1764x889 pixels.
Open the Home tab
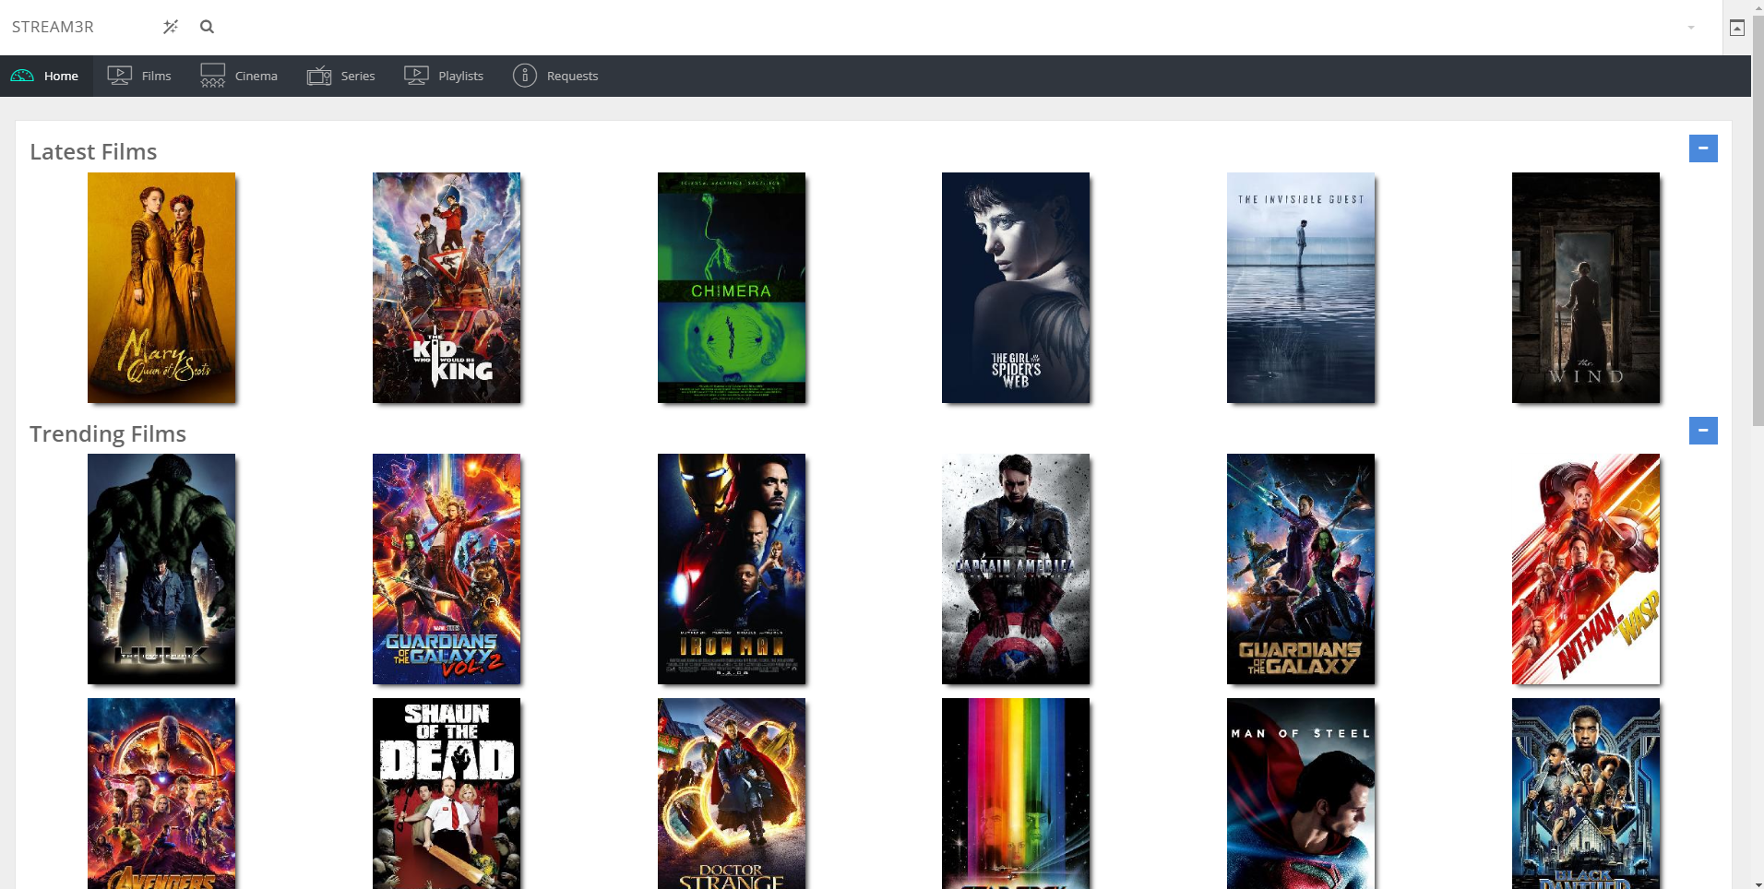(x=46, y=76)
